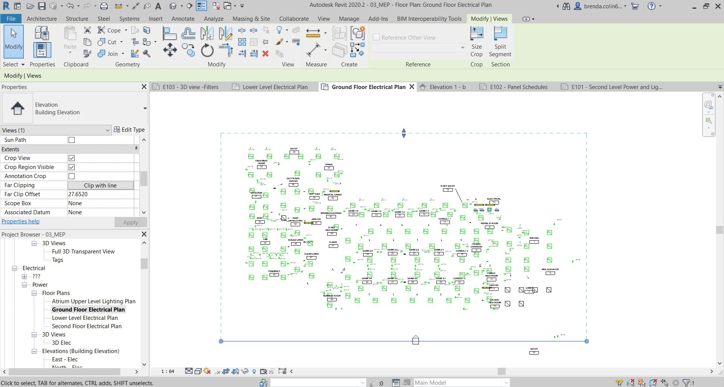Collapse the Floor Plans tree node
Screen dimensions: 724x387
point(34,293)
